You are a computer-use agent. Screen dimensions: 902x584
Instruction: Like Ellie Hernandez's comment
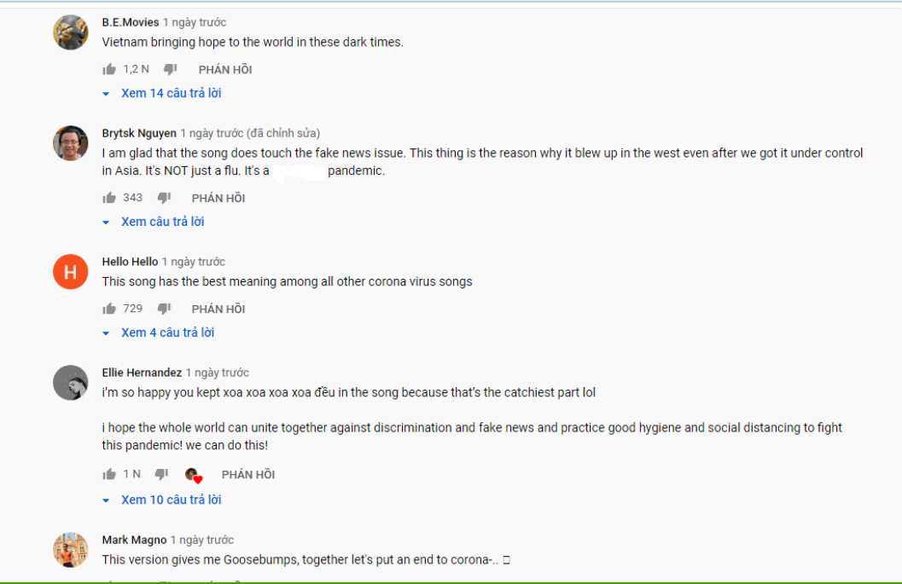click(109, 474)
